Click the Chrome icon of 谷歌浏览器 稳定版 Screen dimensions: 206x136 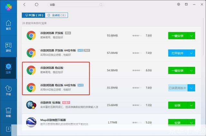click(31, 70)
